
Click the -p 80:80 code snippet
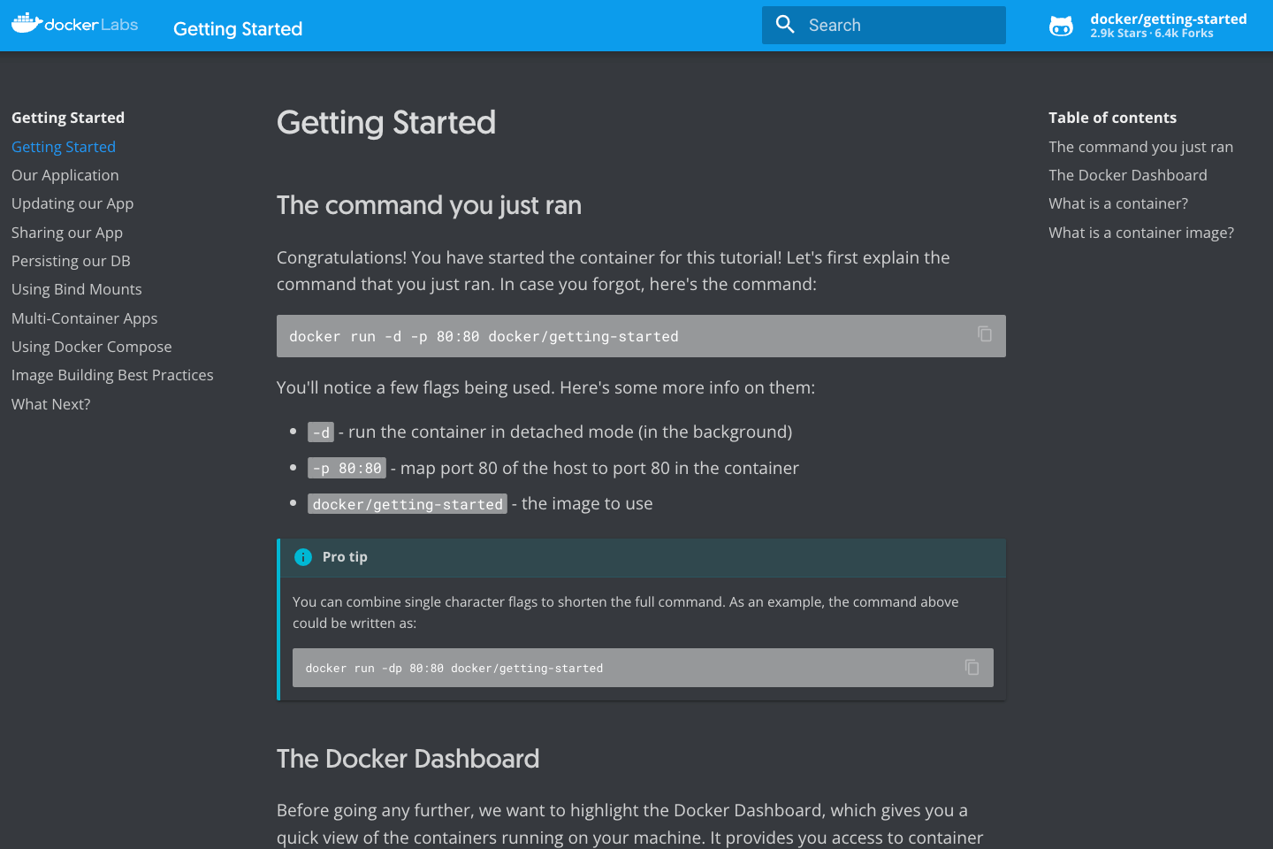(347, 468)
